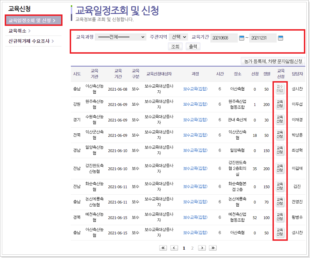
Task: Apply via 교육신청 in 수원축산농협 row
Action: pos(280,119)
